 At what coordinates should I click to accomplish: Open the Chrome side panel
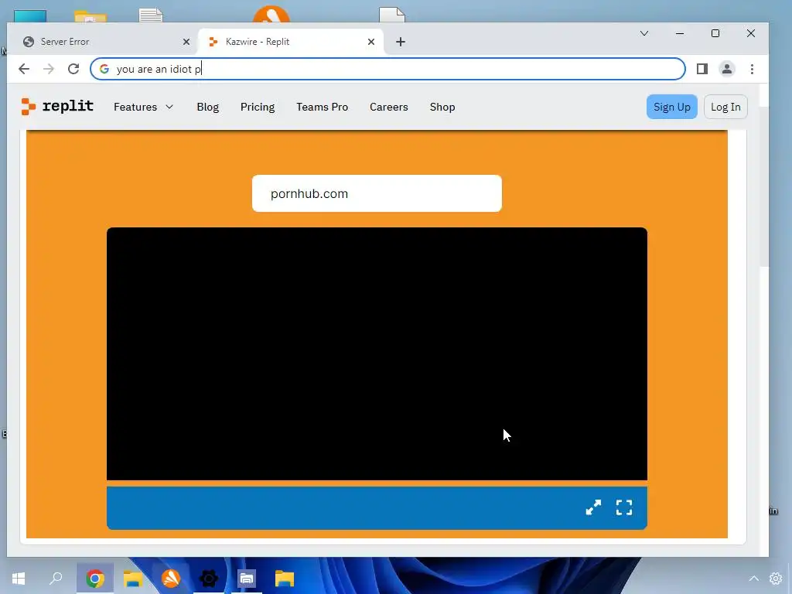[x=702, y=69]
